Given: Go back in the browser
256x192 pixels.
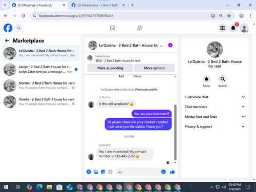Looking at the screenshot, I should coord(6,16).
